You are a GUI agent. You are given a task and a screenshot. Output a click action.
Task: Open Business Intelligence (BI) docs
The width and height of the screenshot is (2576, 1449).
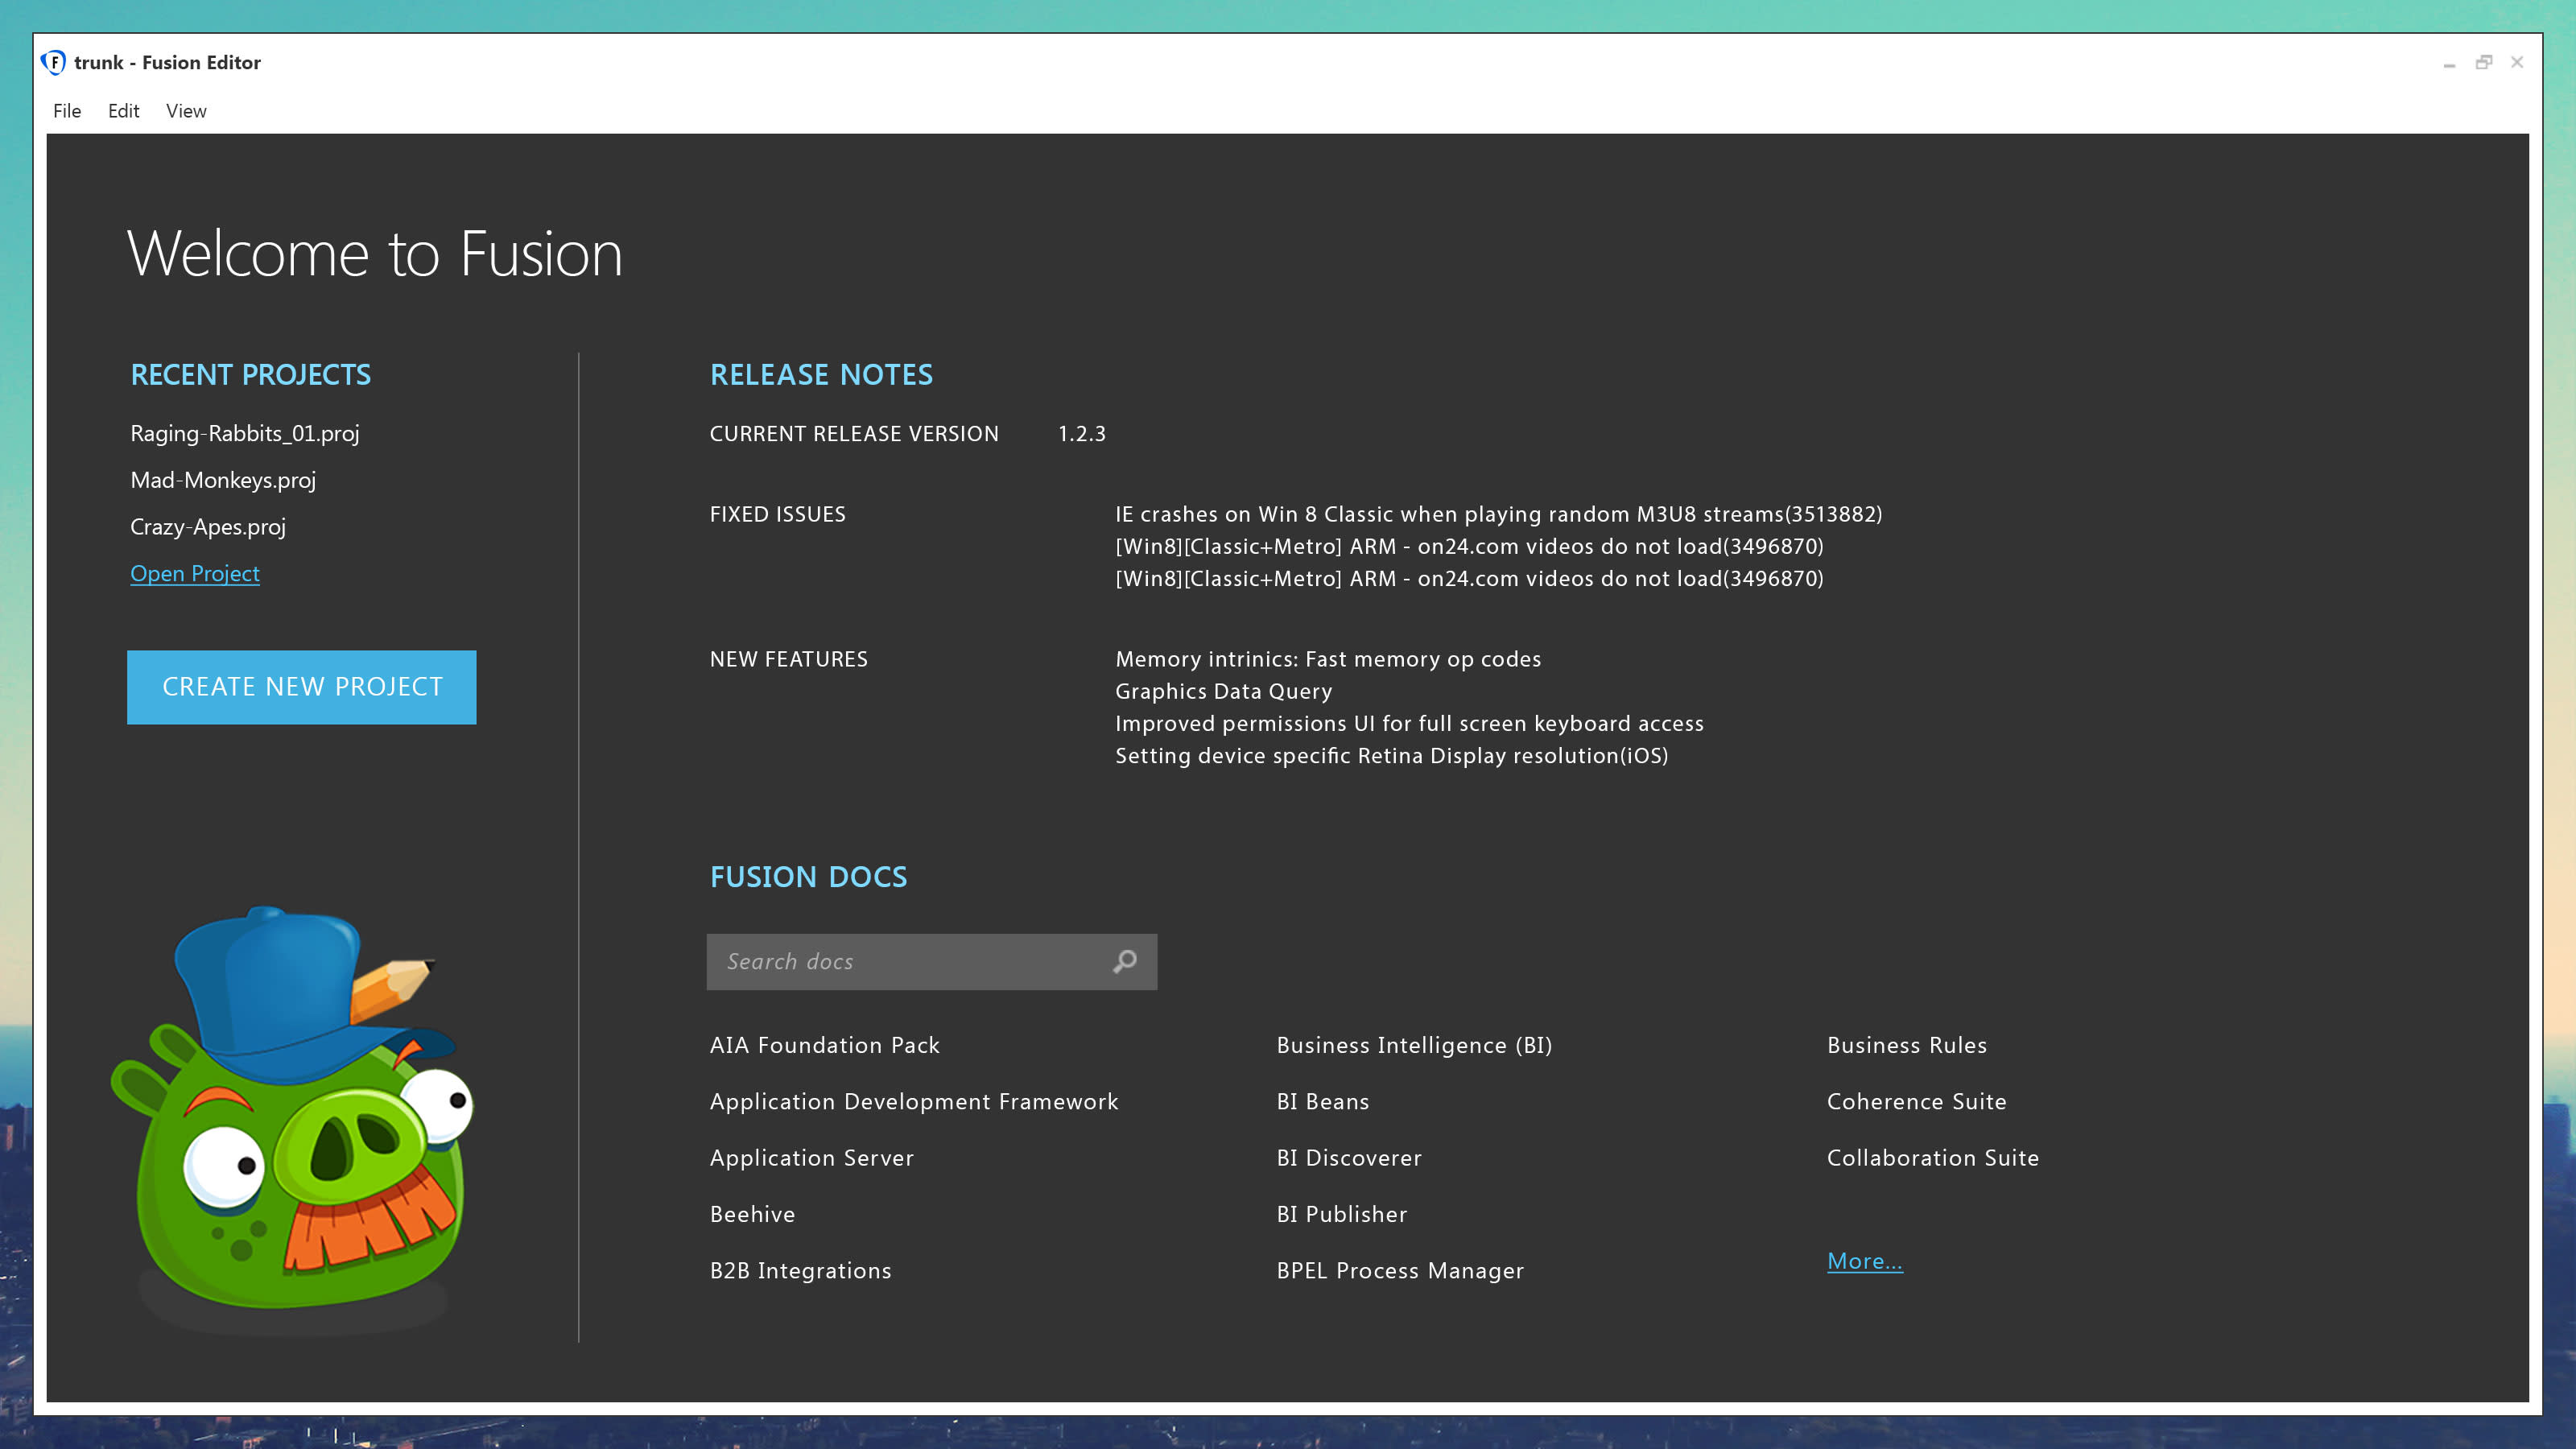(1415, 1045)
